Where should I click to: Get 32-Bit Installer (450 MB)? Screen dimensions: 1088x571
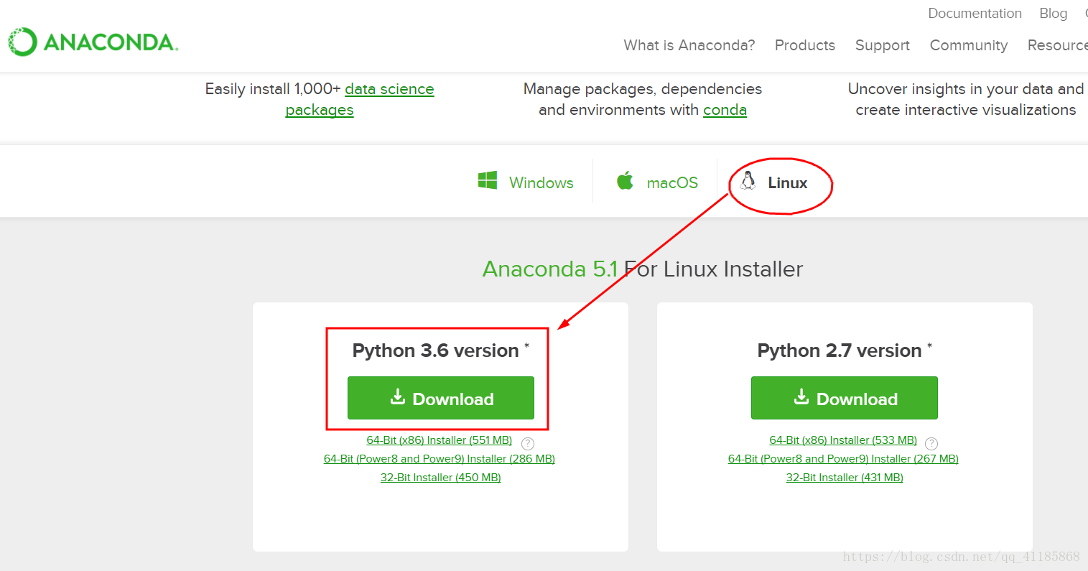tap(441, 478)
